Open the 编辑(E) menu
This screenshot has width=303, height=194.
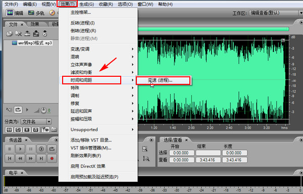(30, 4)
